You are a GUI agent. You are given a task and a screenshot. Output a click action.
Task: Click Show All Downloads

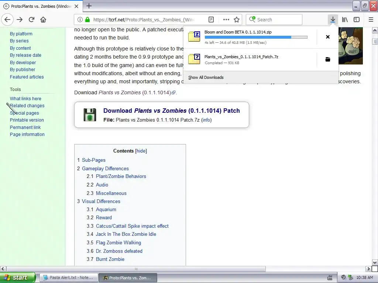(206, 77)
